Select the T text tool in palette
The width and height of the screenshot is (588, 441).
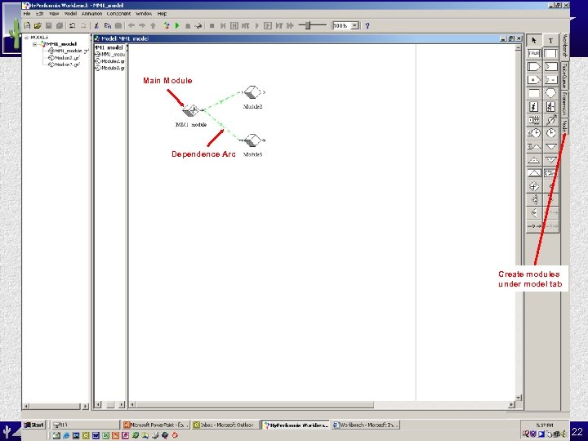click(550, 41)
